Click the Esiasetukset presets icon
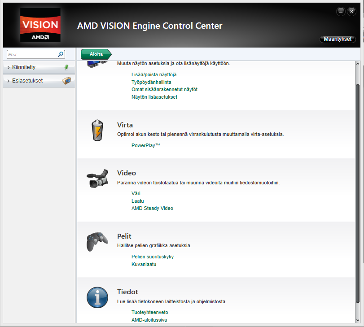This screenshot has height=327, width=364. (x=66, y=81)
